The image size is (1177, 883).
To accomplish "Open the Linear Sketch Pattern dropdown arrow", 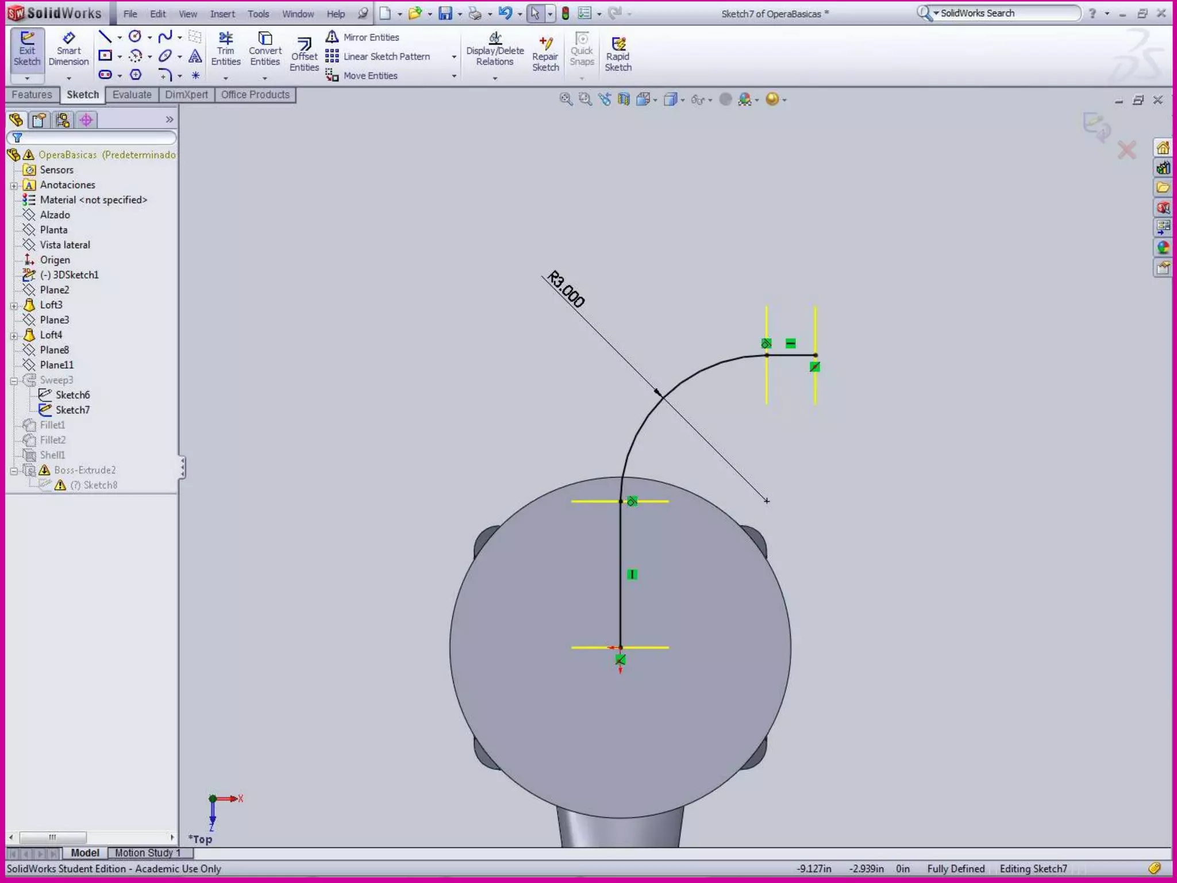I will [x=454, y=57].
